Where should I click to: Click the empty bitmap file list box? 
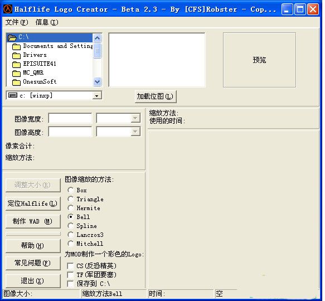pyautogui.click(x=157, y=60)
